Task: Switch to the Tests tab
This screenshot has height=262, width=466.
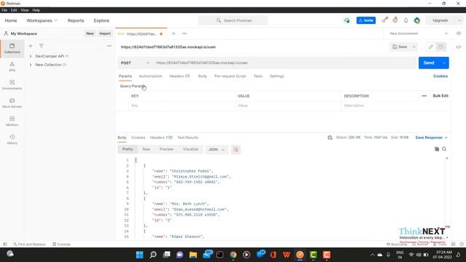Action: (258, 76)
